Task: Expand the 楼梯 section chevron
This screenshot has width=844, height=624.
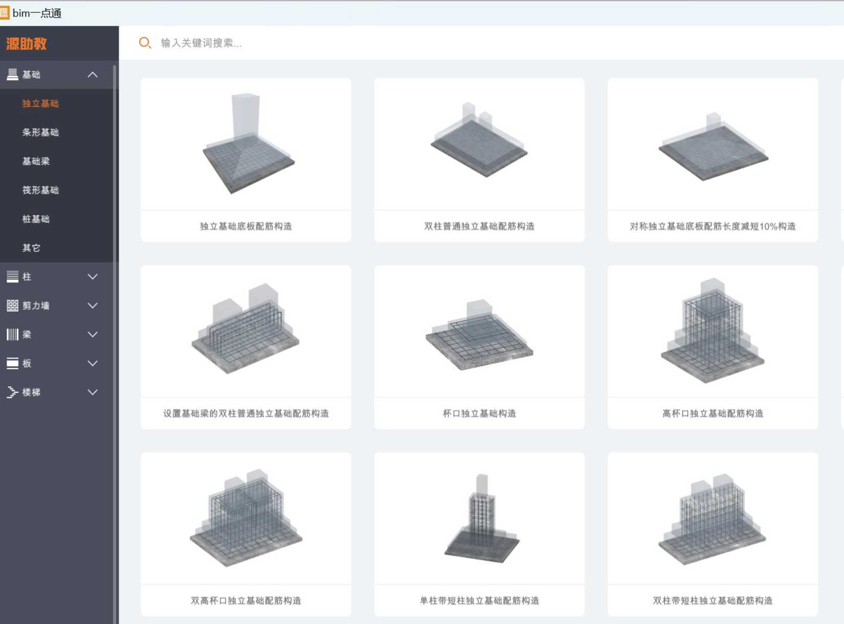Action: click(x=93, y=392)
